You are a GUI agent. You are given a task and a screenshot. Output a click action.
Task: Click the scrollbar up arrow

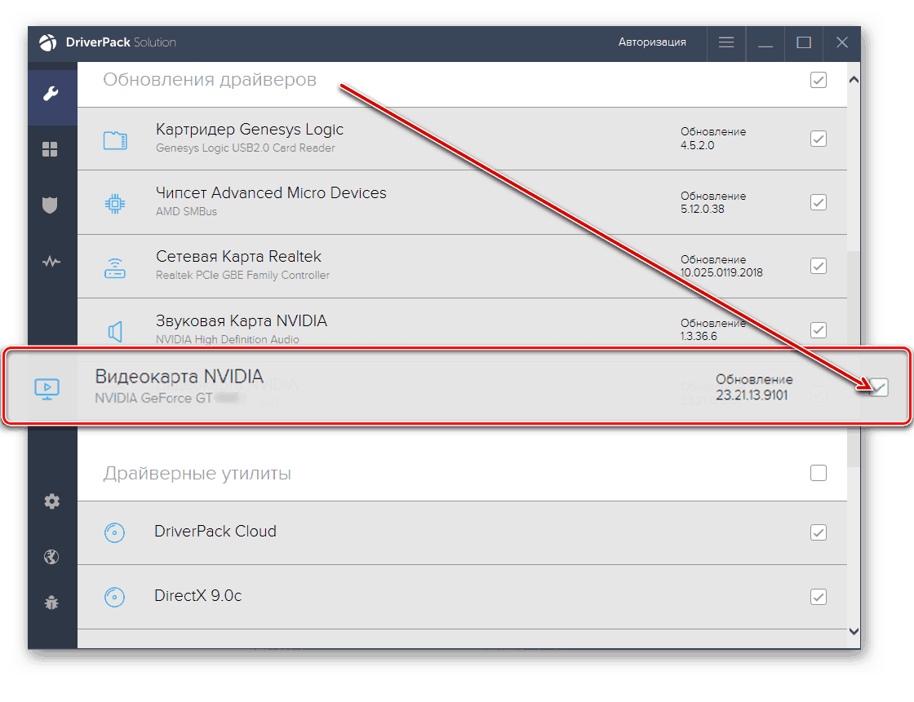point(854,80)
